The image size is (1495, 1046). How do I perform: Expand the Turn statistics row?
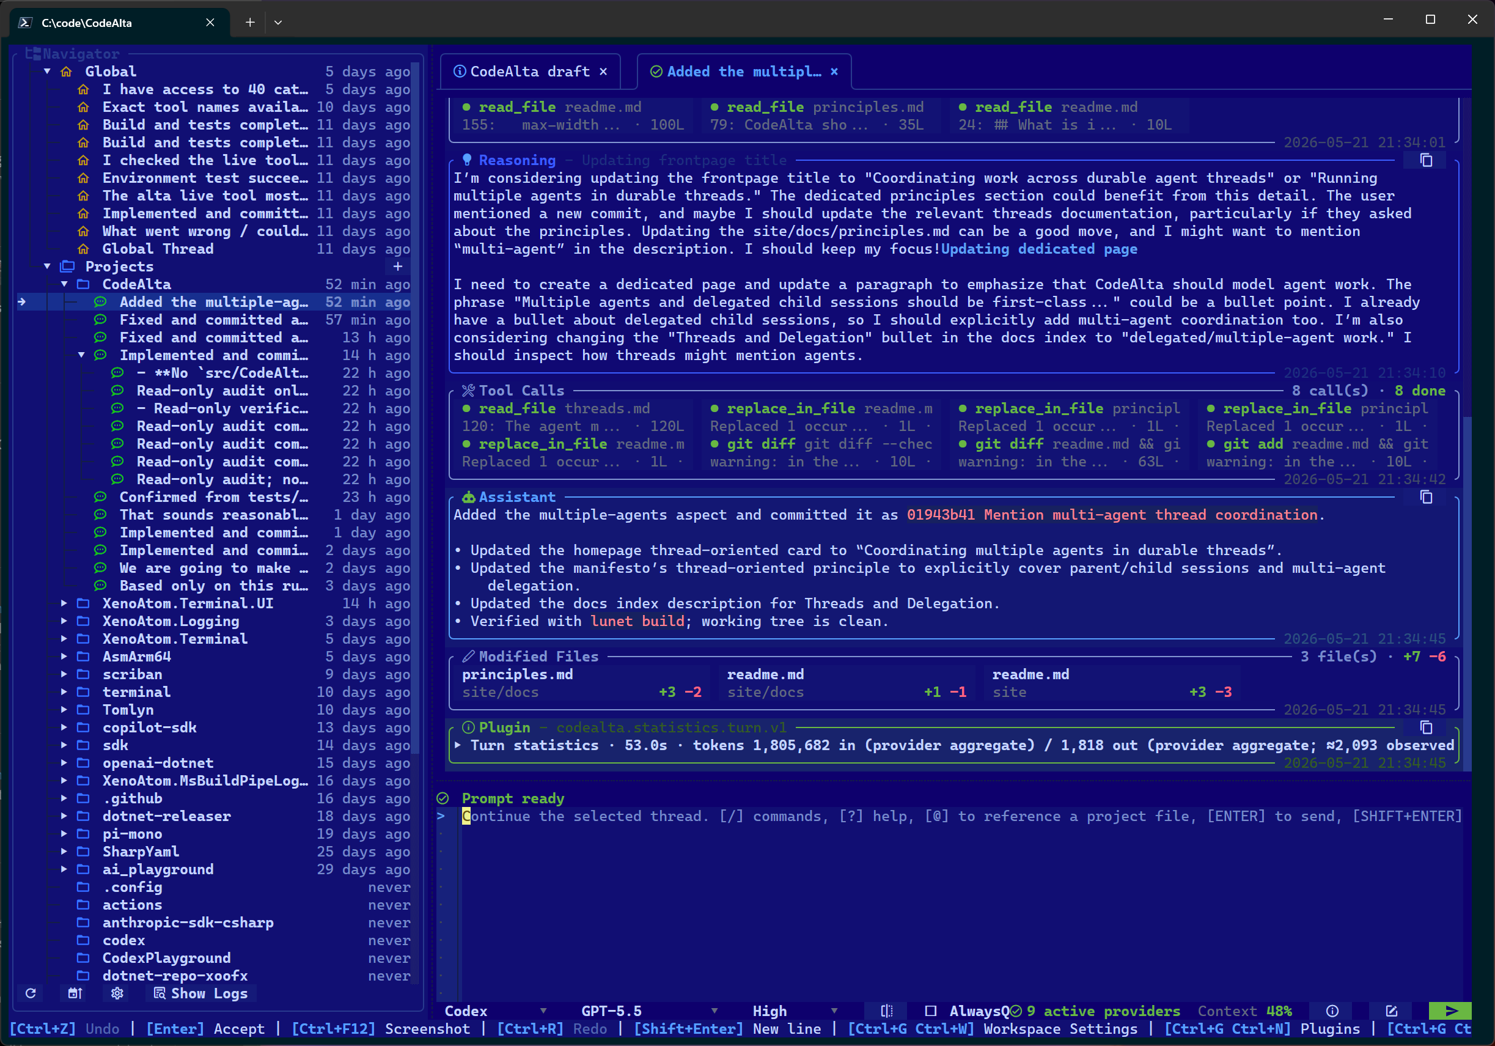458,745
